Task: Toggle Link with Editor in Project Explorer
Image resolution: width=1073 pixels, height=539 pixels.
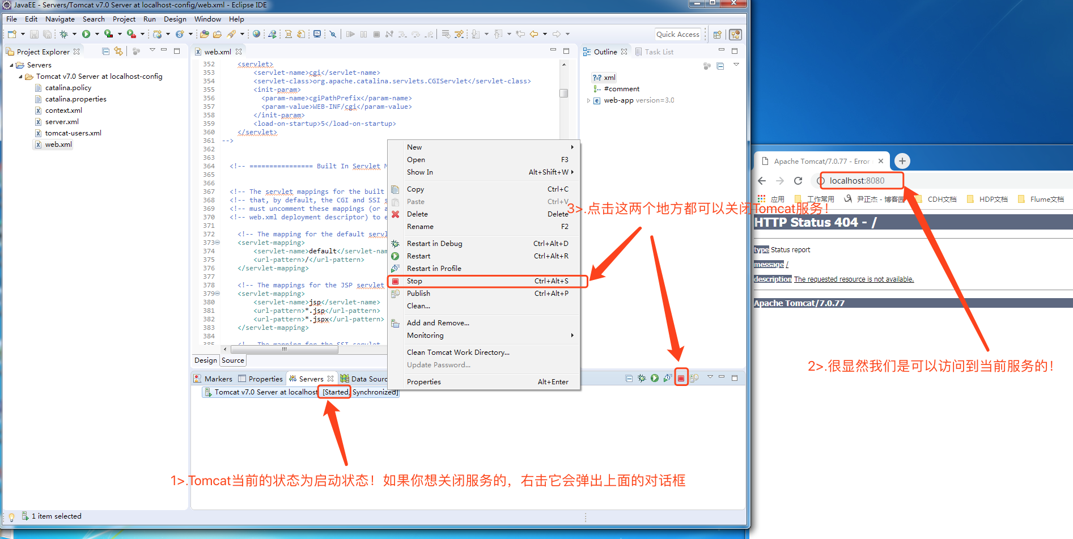Action: tap(118, 51)
